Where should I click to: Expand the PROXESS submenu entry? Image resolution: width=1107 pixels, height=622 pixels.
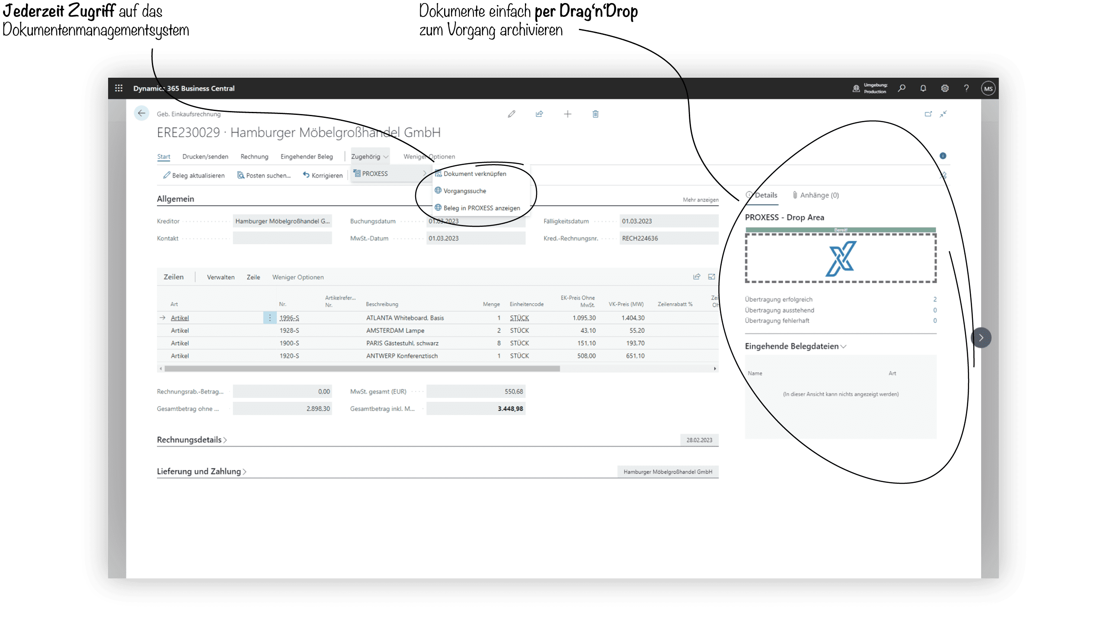[x=390, y=174]
